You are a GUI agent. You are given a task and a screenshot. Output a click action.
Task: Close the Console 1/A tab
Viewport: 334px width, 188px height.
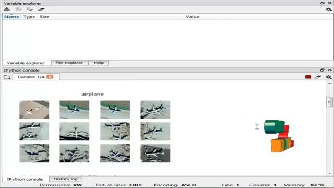point(50,77)
